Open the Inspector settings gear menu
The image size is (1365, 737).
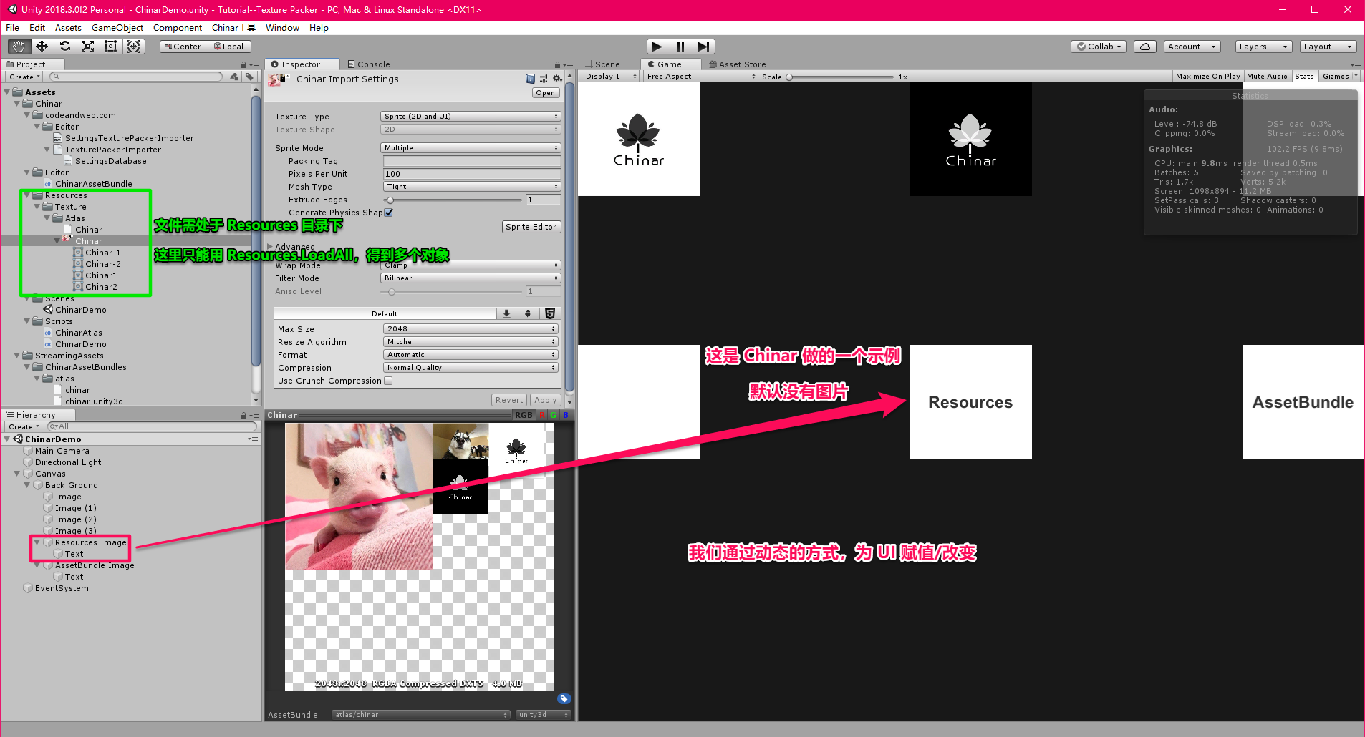tap(558, 79)
